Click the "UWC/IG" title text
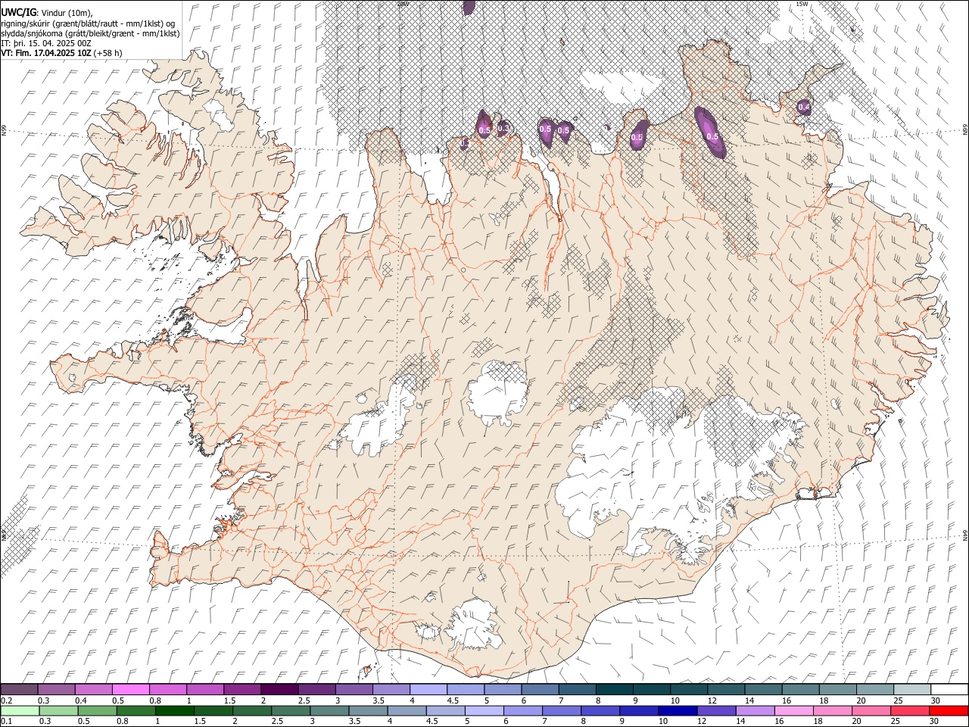 18,13
